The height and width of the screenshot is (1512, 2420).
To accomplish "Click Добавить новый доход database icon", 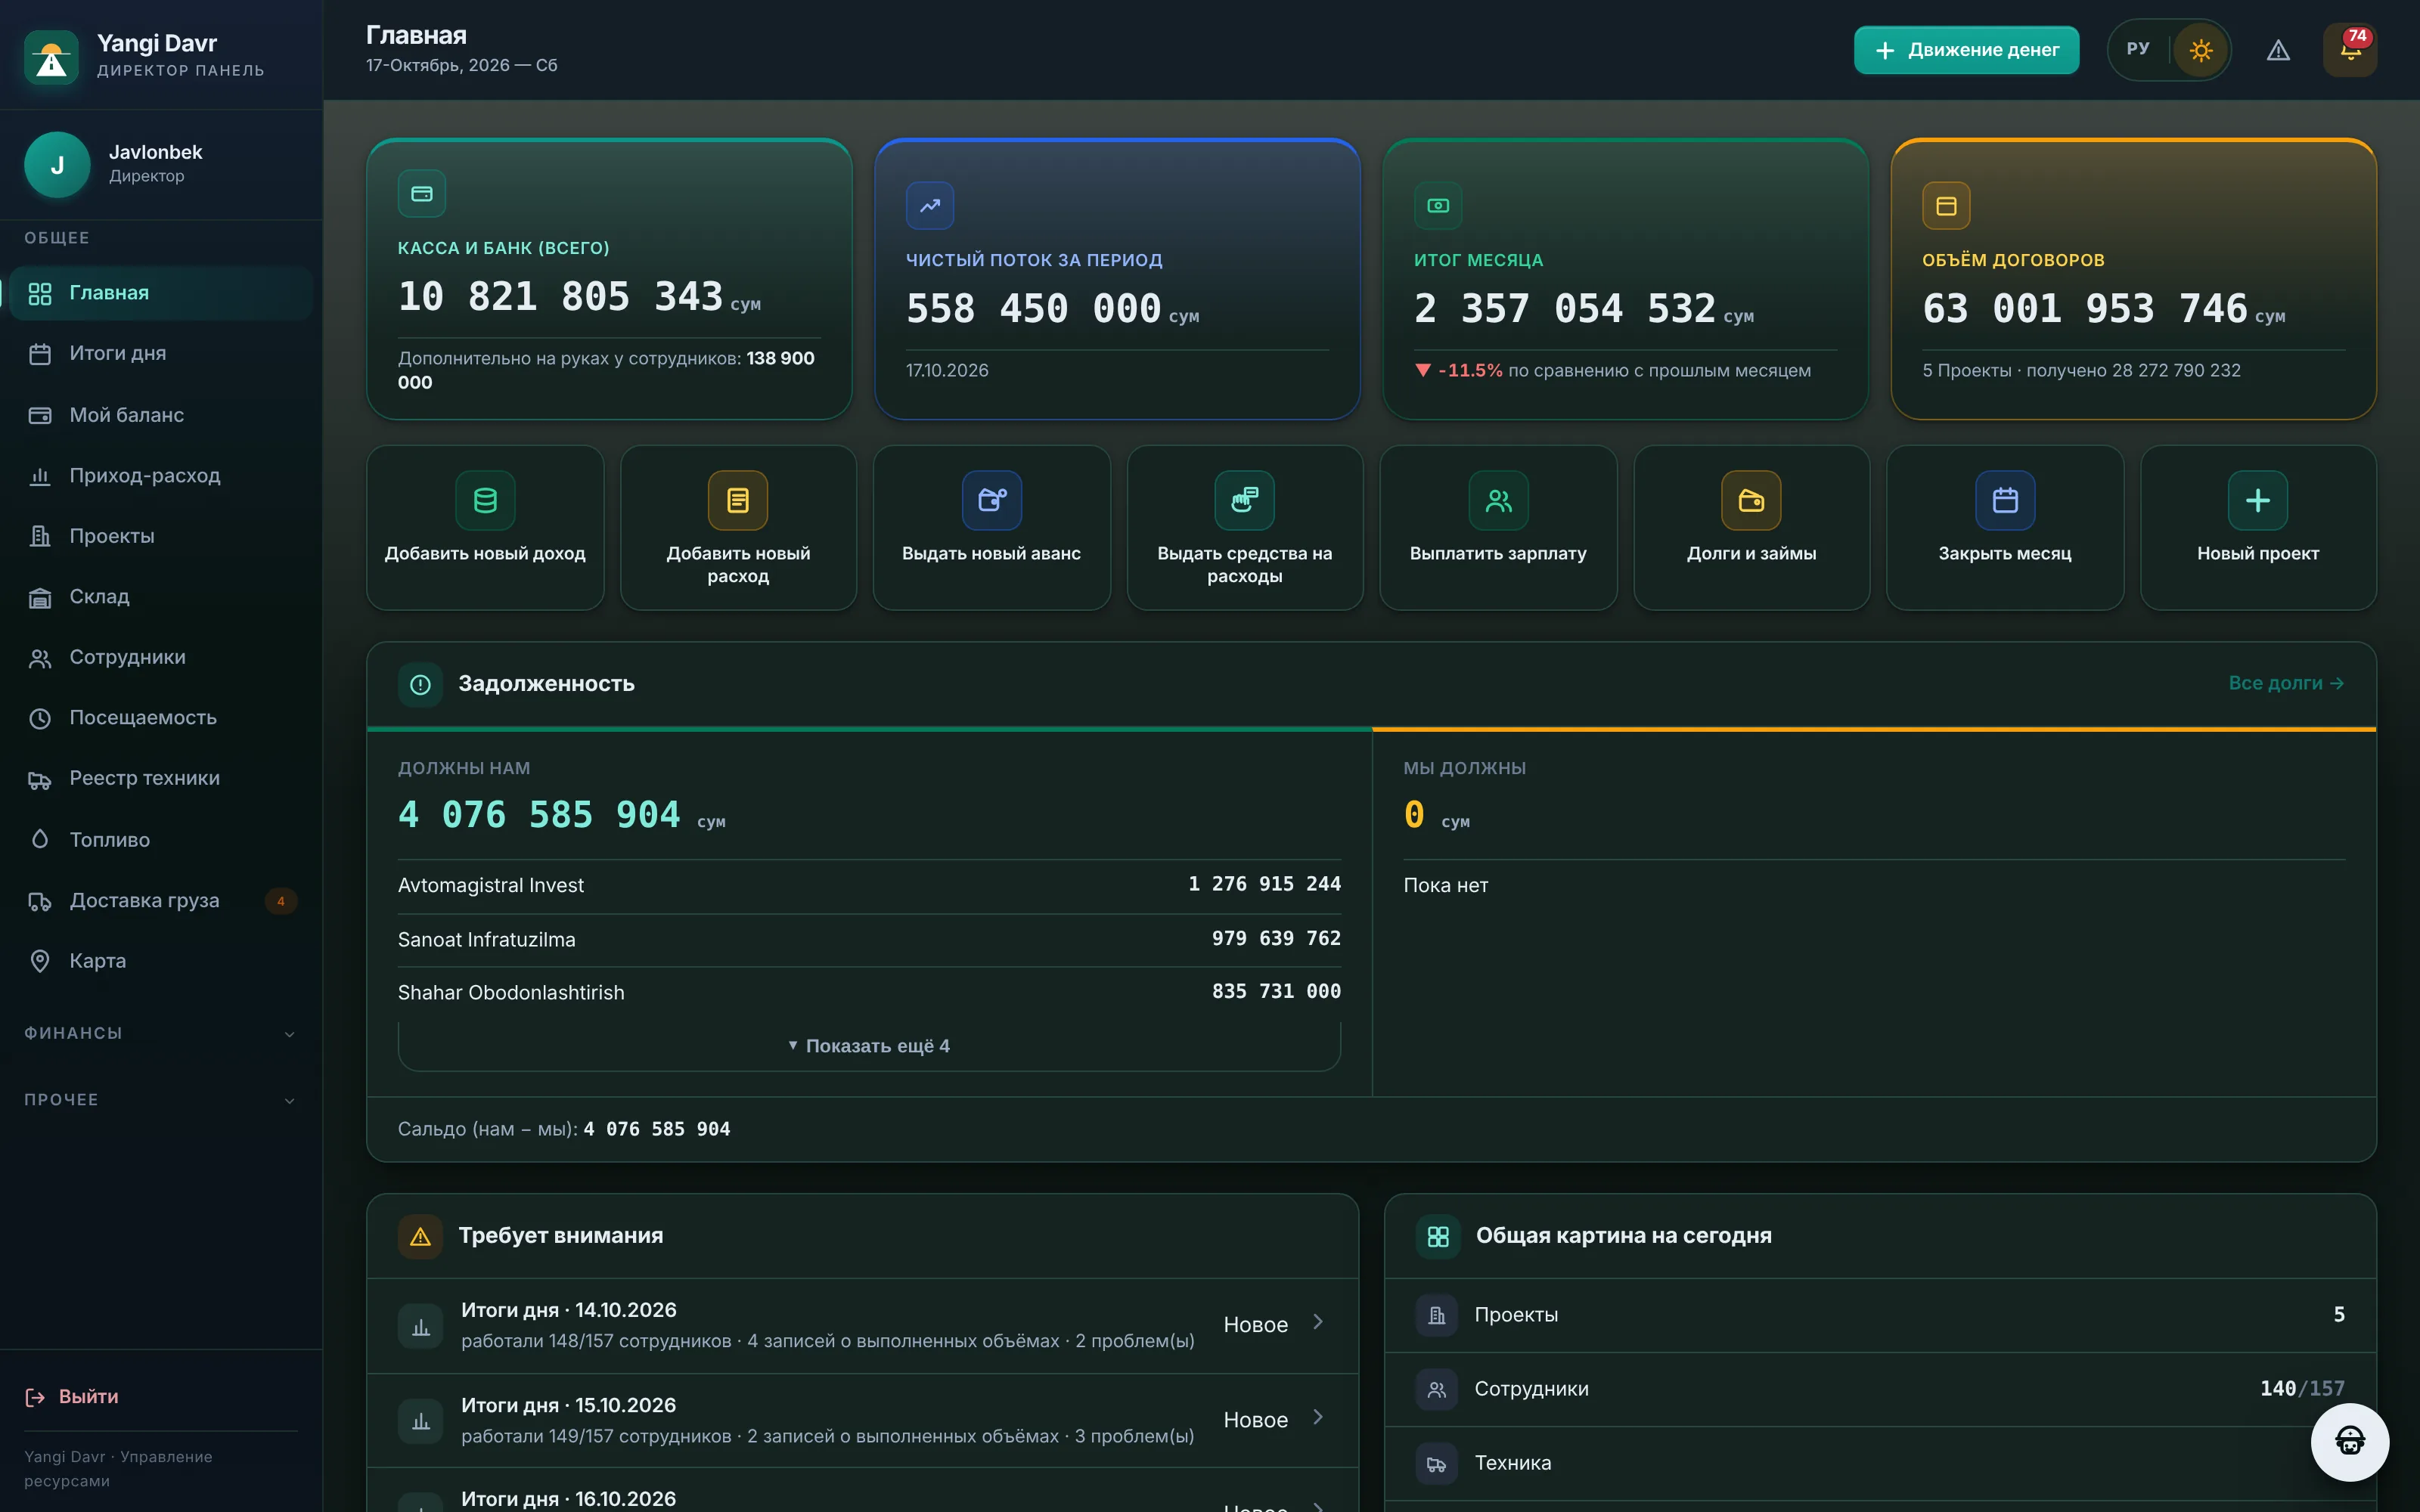I will click(x=485, y=500).
